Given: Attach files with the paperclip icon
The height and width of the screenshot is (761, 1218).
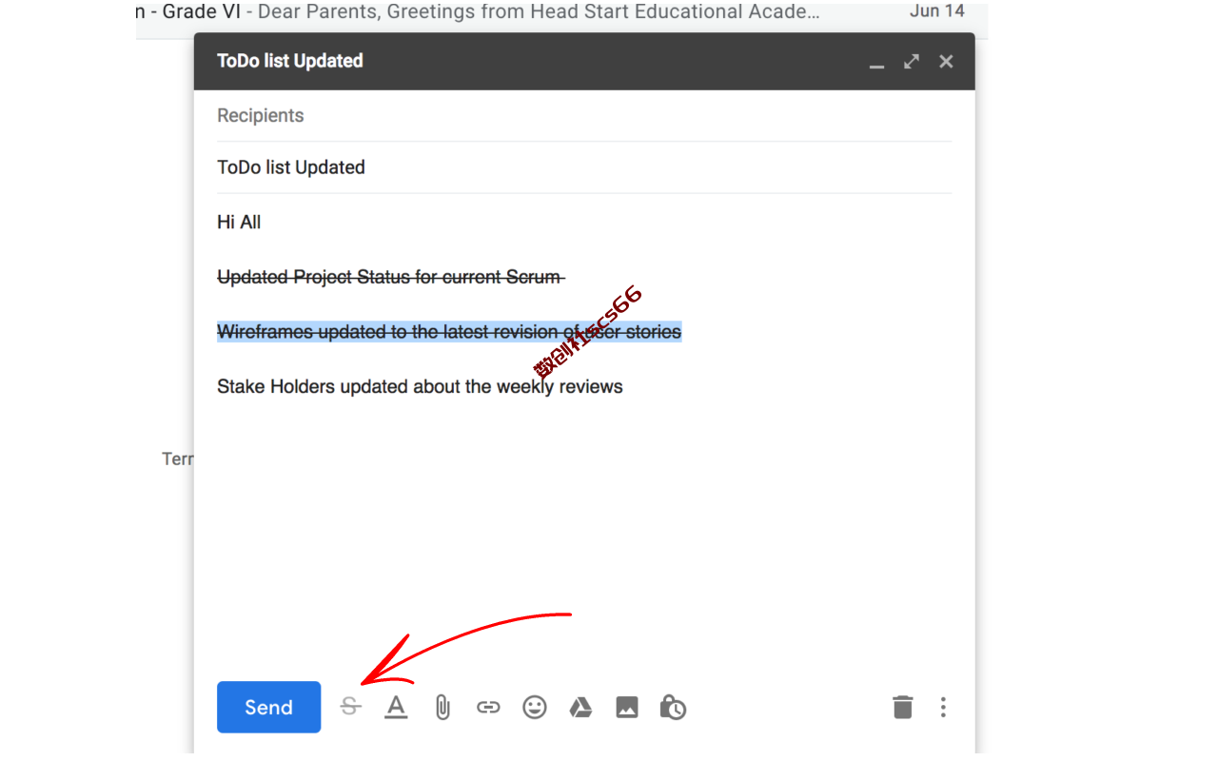Looking at the screenshot, I should click(442, 707).
